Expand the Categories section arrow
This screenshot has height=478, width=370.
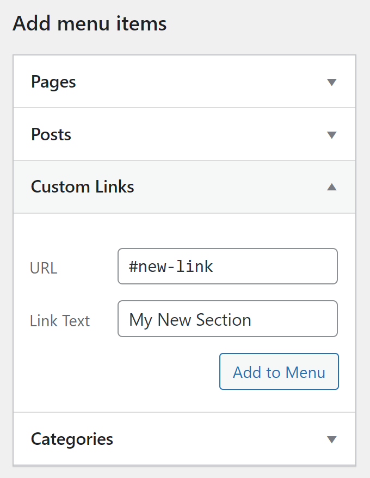pyautogui.click(x=331, y=439)
